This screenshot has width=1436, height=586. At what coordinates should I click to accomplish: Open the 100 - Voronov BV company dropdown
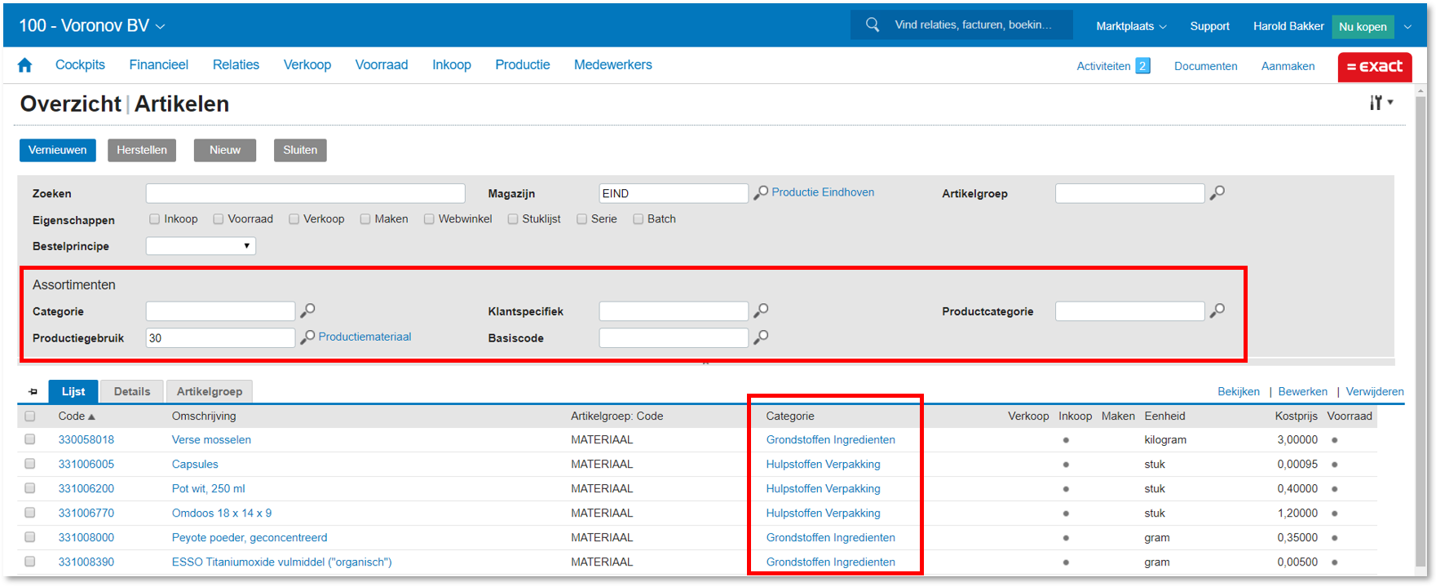92,26
